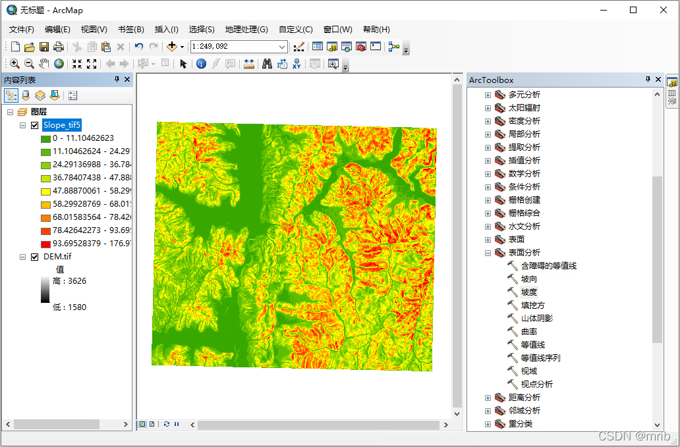Open the Table of Contents window icon

click(318, 46)
